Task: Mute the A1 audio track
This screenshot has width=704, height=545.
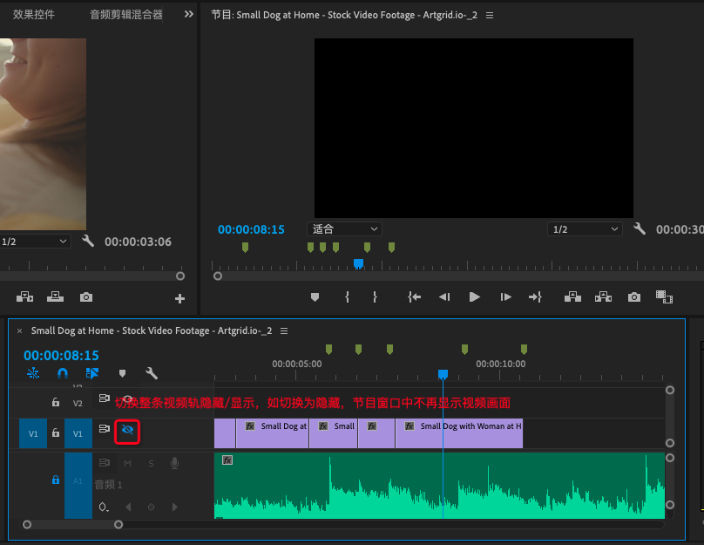Action: [x=127, y=463]
